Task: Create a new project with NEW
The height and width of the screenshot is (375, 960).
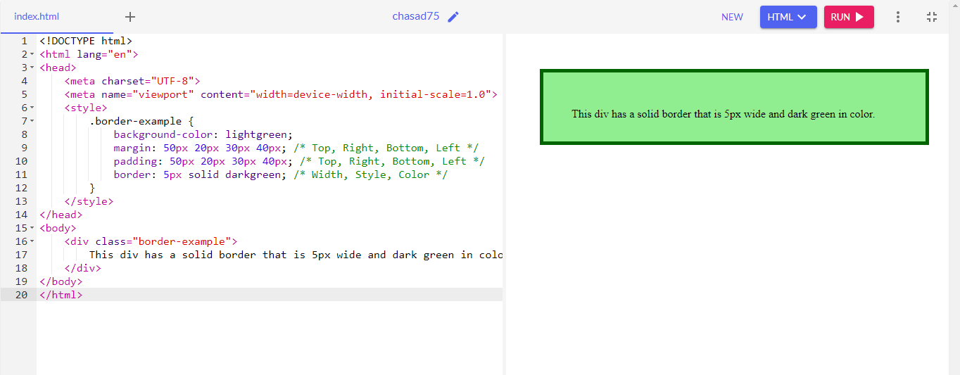Action: tap(732, 17)
